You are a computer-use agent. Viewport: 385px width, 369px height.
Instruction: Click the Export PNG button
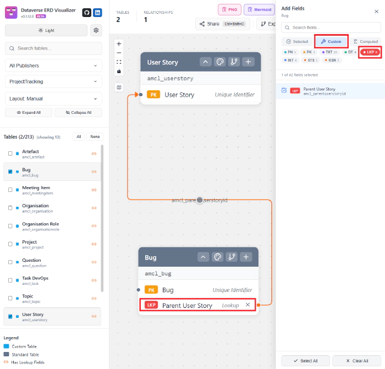229,9
